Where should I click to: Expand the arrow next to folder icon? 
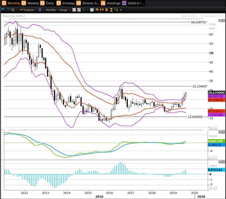tap(17, 10)
